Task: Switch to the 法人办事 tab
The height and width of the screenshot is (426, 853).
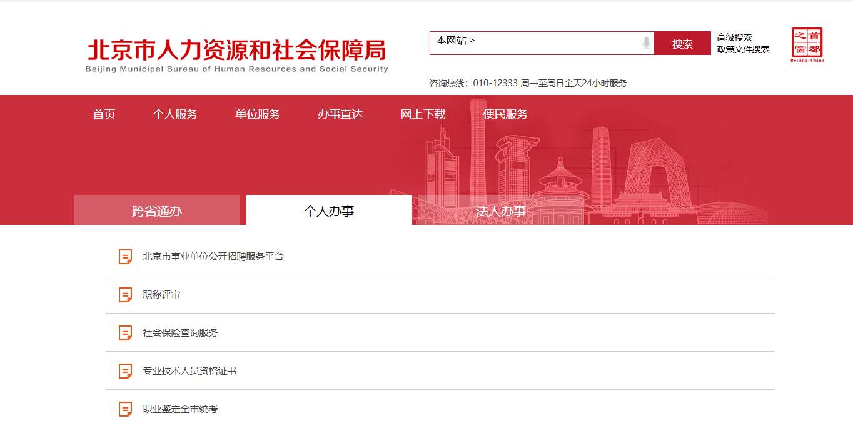Action: tap(501, 210)
